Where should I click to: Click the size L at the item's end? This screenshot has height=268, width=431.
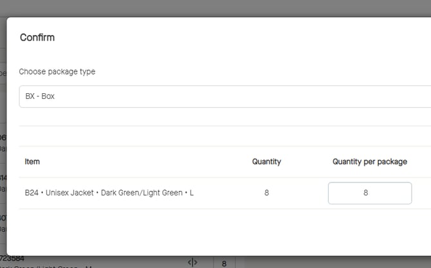191,193
